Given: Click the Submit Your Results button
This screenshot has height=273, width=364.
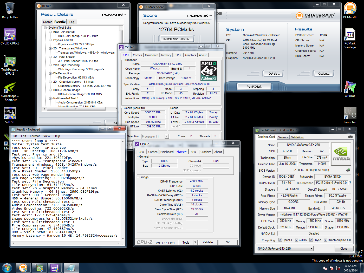Looking at the screenshot, I should click(x=177, y=39).
